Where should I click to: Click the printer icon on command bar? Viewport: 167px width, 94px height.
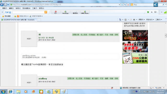click(134, 20)
